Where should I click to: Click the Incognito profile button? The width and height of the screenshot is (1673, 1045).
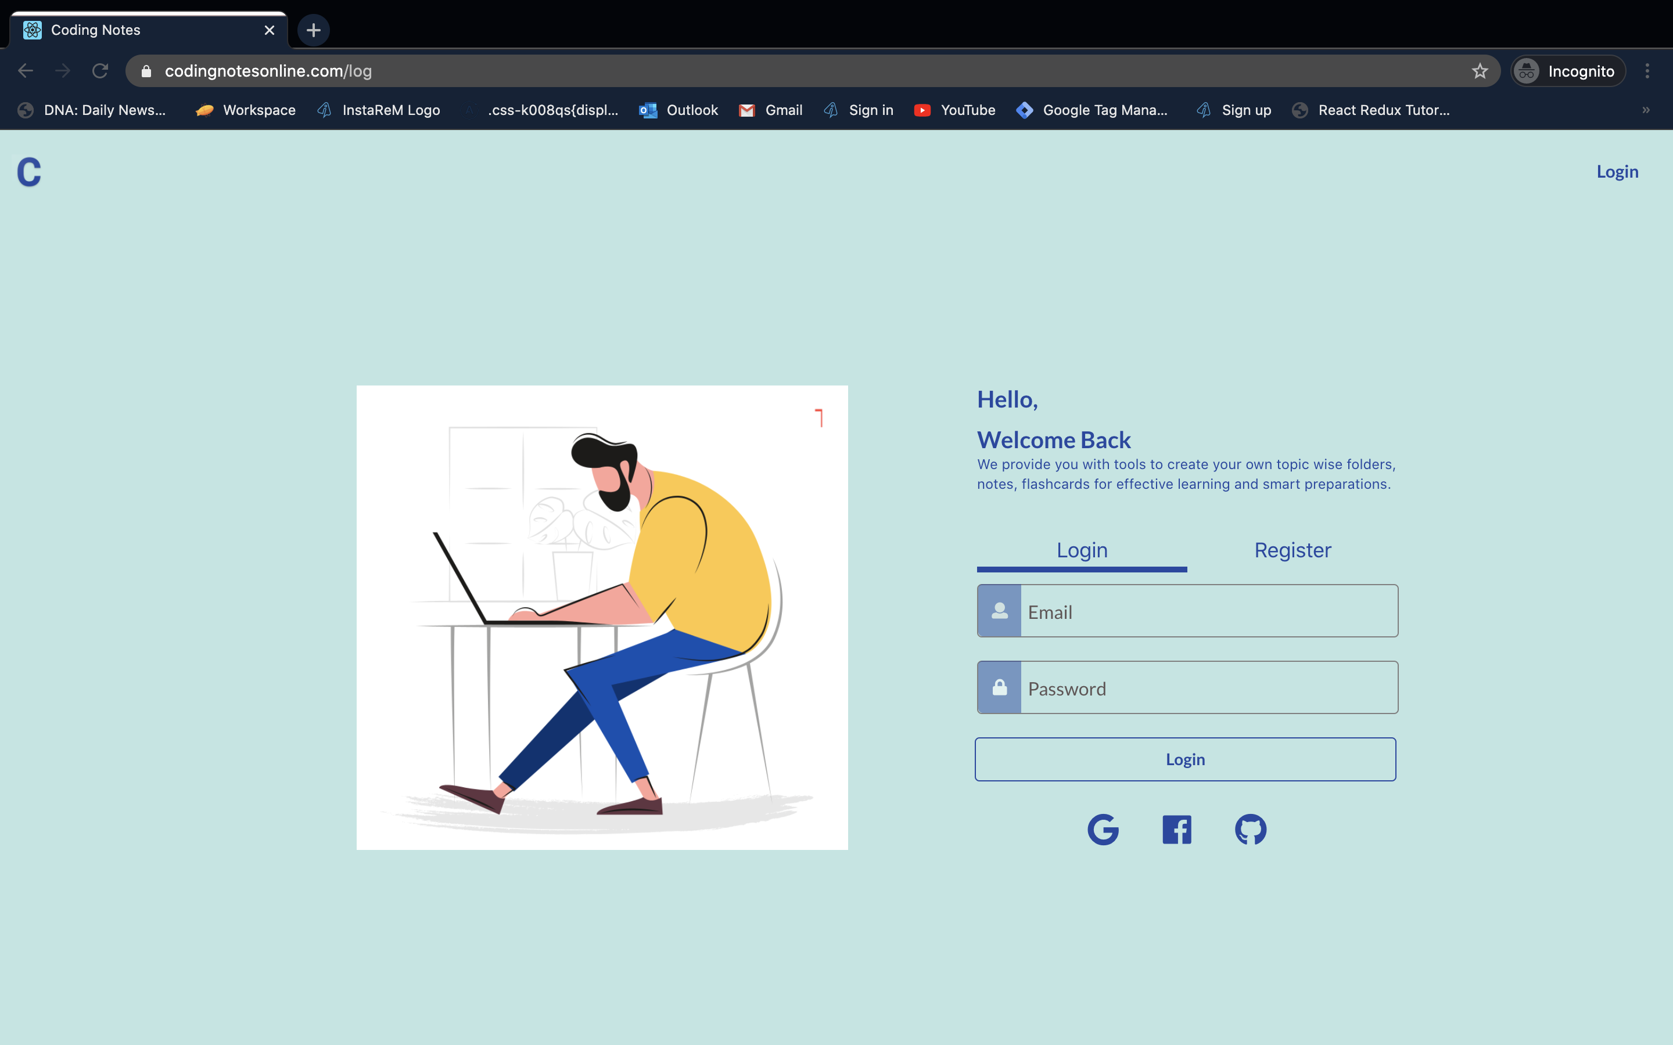tap(1567, 71)
